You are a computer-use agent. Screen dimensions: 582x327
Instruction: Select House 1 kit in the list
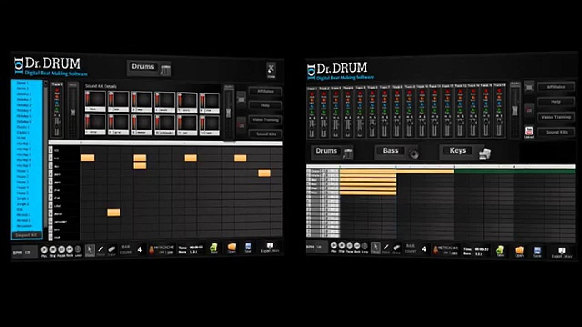pyautogui.click(x=24, y=171)
